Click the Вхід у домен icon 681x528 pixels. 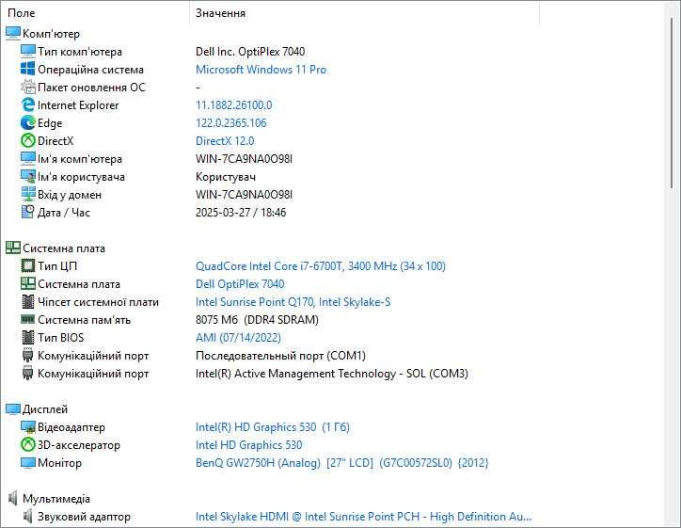click(x=28, y=194)
